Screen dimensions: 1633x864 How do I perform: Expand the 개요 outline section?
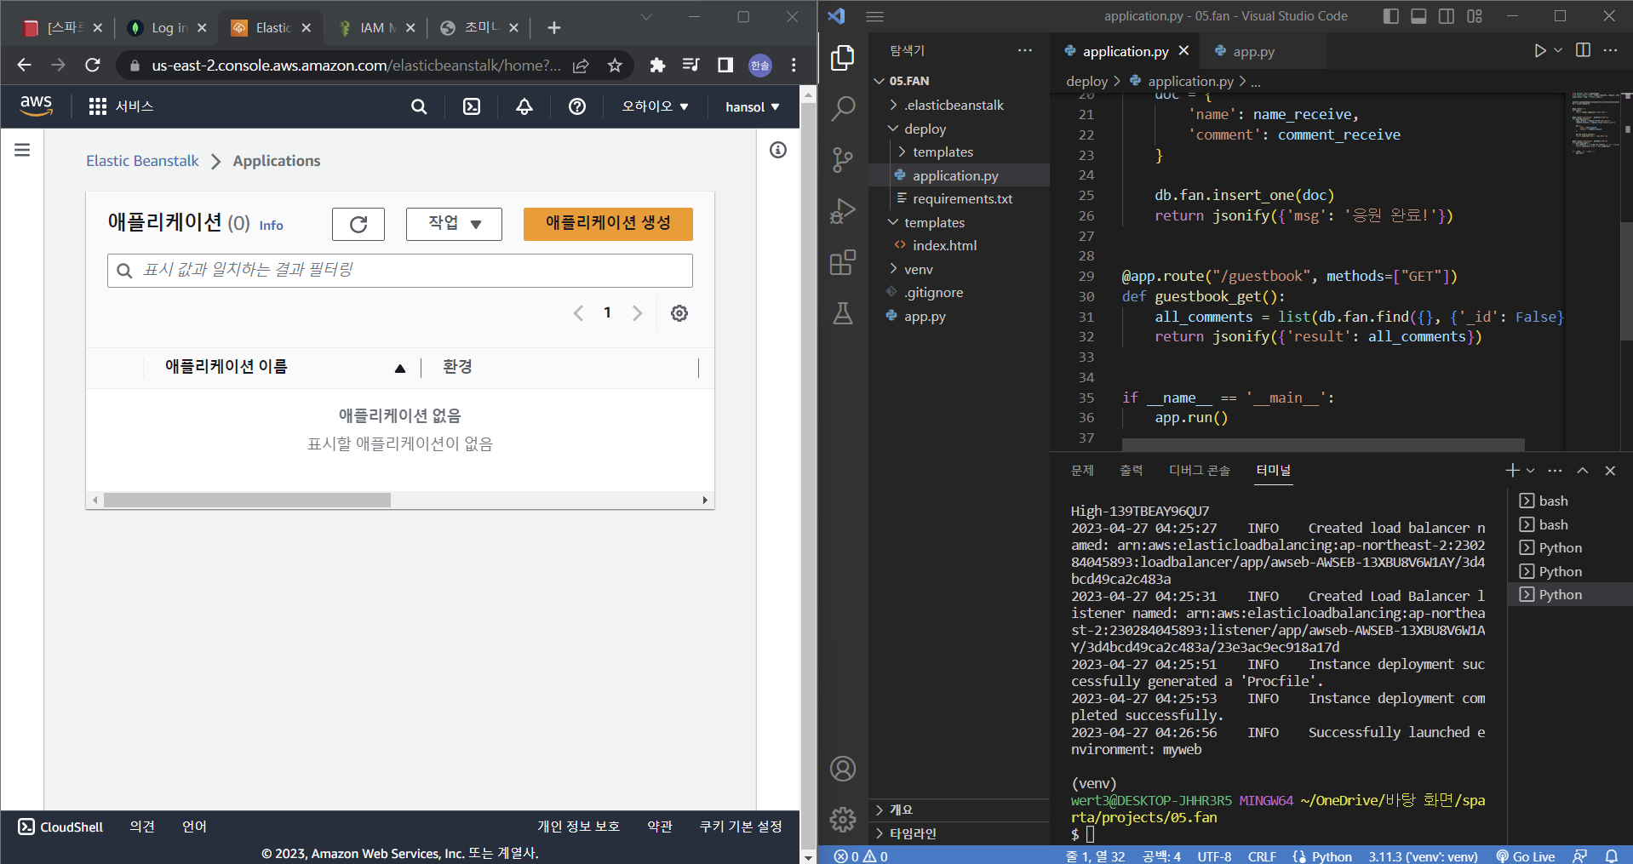point(900,810)
